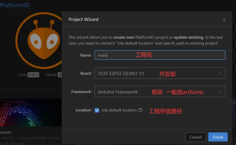
Task: Click the Home version label in background
Action: [51, 75]
